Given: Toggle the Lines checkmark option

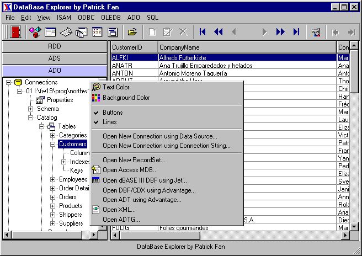Looking at the screenshot, I should coord(109,122).
